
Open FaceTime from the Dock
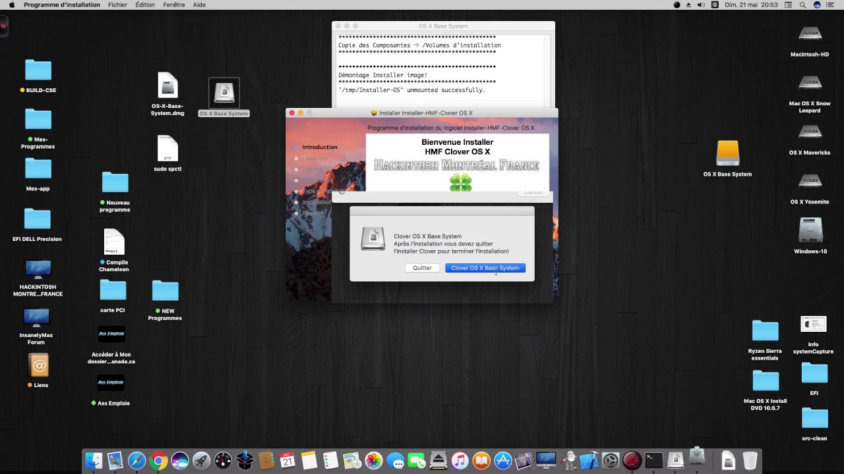coord(417,460)
